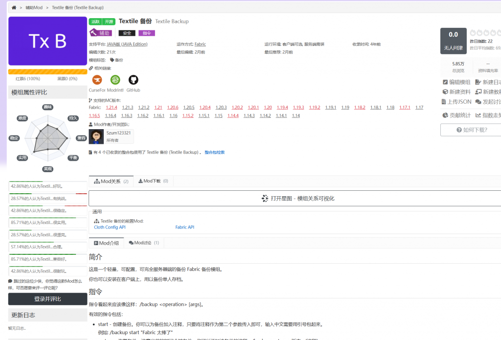Click the 如何下载? button
Screen dimensions: 501x340
pos(472,130)
